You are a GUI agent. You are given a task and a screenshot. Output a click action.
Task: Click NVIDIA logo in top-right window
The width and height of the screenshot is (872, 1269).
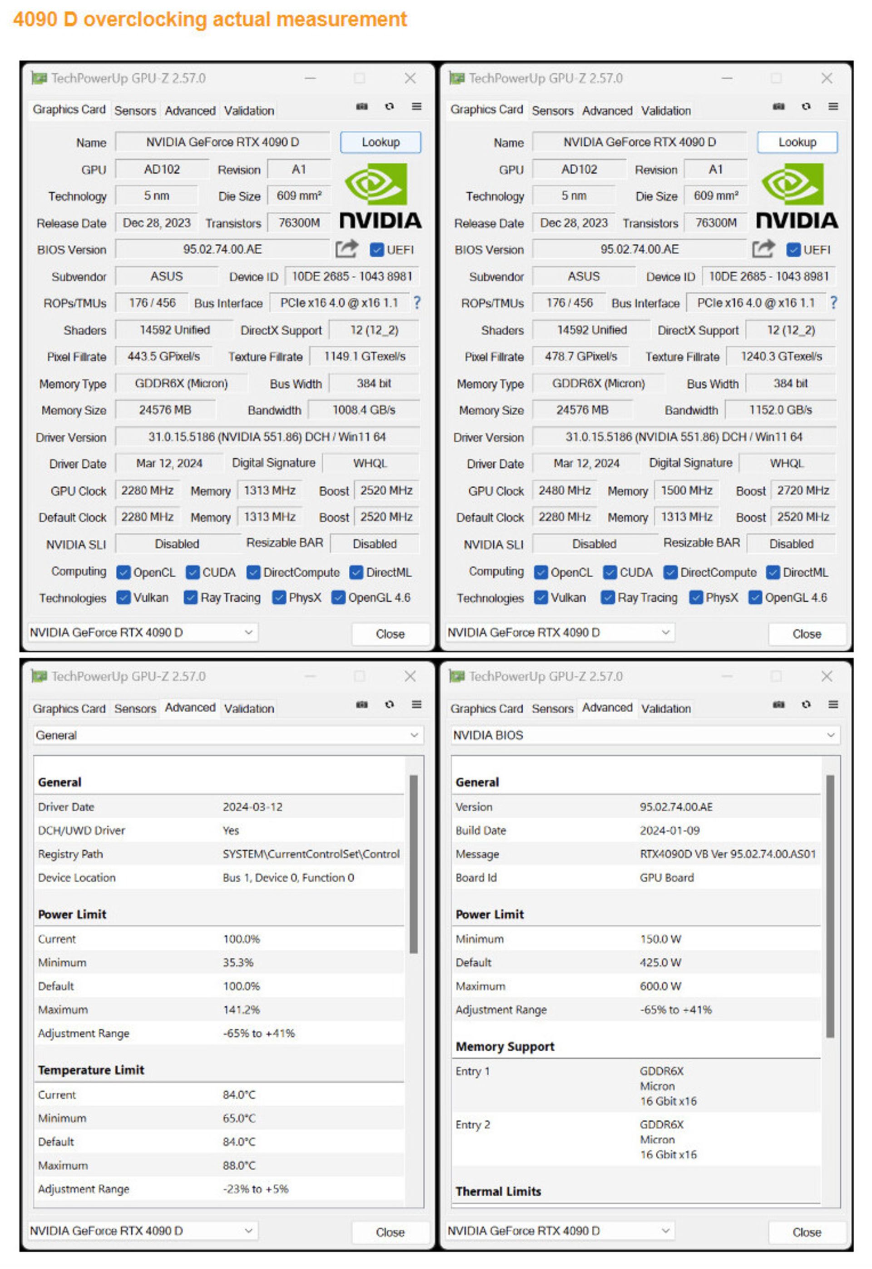point(797,196)
